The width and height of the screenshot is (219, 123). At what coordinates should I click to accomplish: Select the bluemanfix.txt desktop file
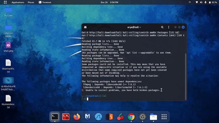(8, 66)
